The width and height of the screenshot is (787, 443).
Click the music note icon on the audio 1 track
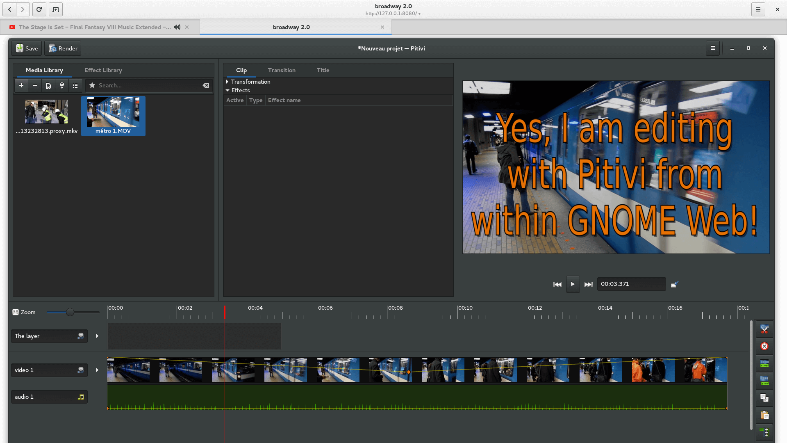pos(81,397)
